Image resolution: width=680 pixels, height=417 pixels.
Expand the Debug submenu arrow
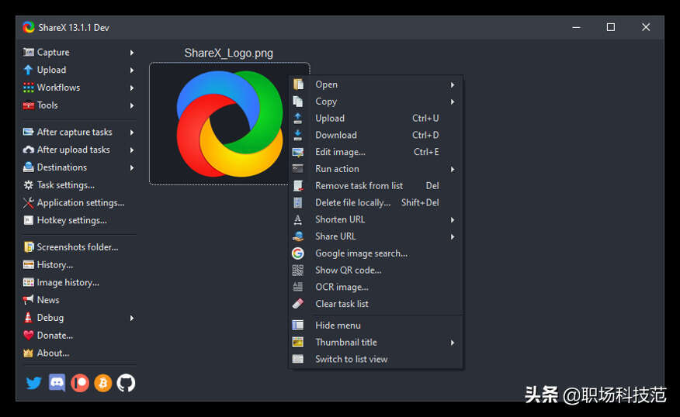[x=132, y=318]
